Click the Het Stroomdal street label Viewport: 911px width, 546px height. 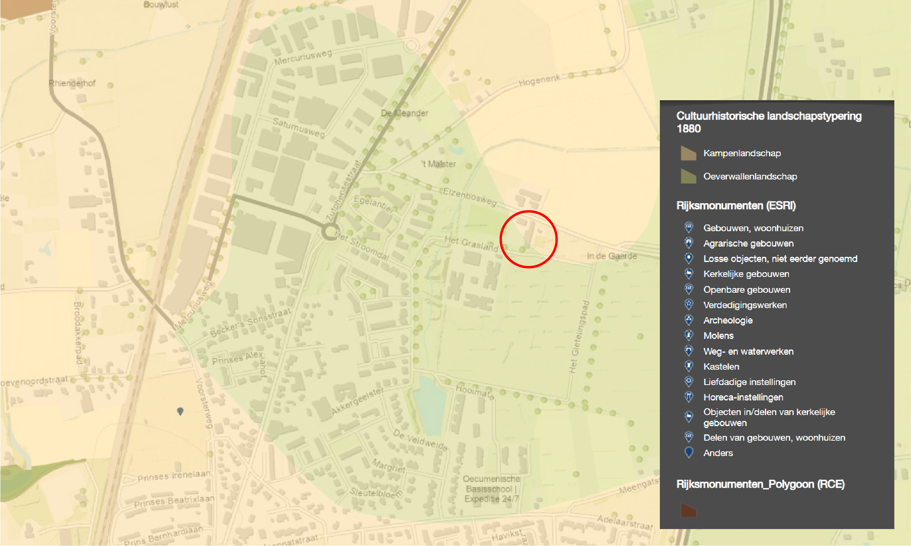[362, 246]
